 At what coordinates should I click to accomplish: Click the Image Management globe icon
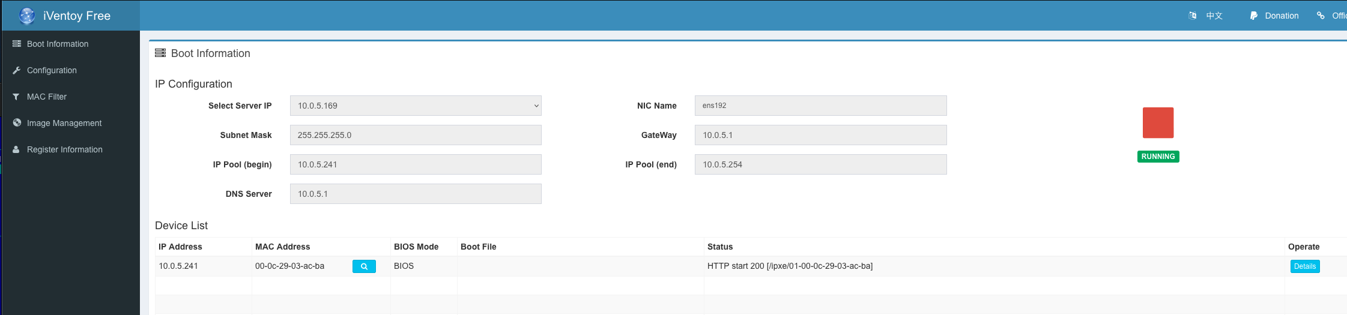click(x=17, y=123)
